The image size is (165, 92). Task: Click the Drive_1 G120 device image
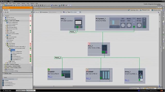(x=141, y=76)
